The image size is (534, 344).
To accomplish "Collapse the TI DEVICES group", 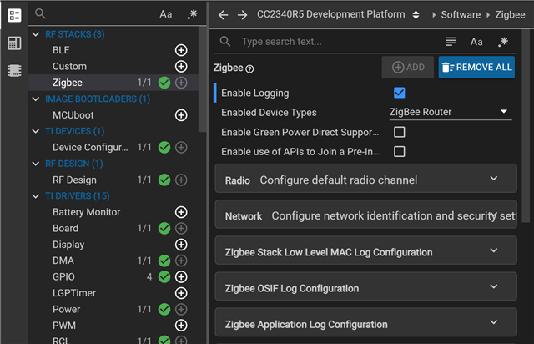I will 36,131.
